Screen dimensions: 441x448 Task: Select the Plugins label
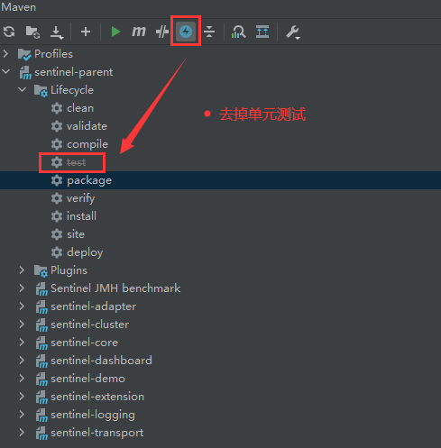pos(69,270)
